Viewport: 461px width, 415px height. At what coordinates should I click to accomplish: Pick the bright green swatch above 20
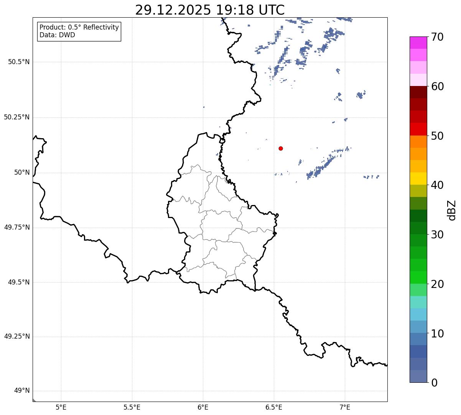pyautogui.click(x=418, y=277)
